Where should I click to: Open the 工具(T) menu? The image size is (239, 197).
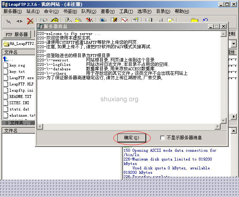(x=126, y=11)
